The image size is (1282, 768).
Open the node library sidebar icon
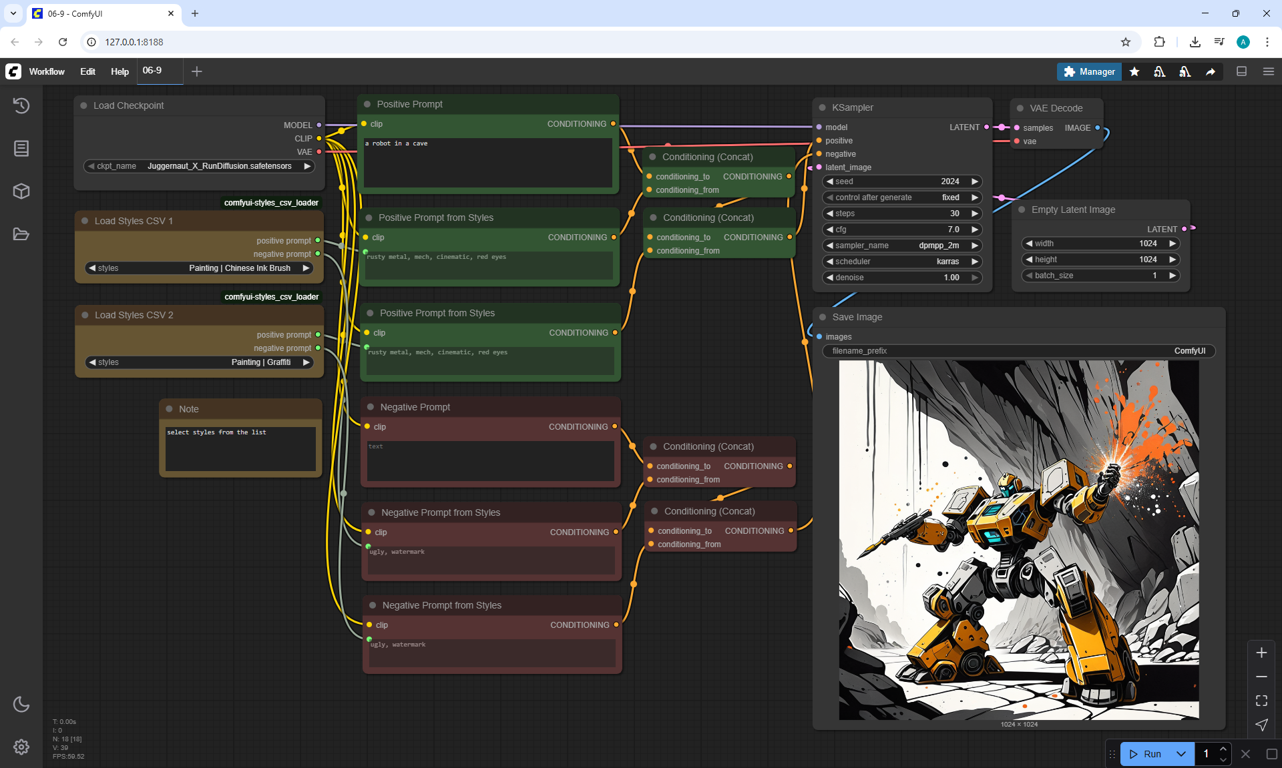coord(21,148)
